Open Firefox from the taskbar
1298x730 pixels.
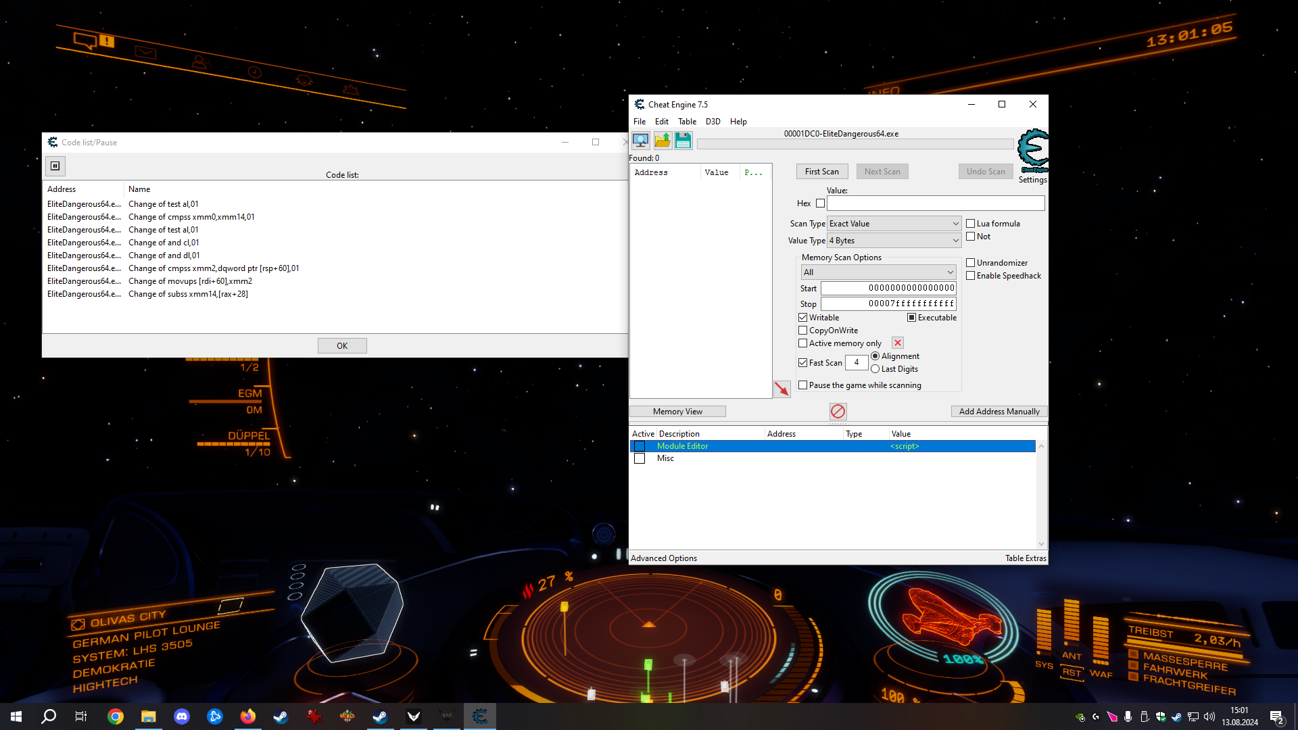tap(248, 716)
